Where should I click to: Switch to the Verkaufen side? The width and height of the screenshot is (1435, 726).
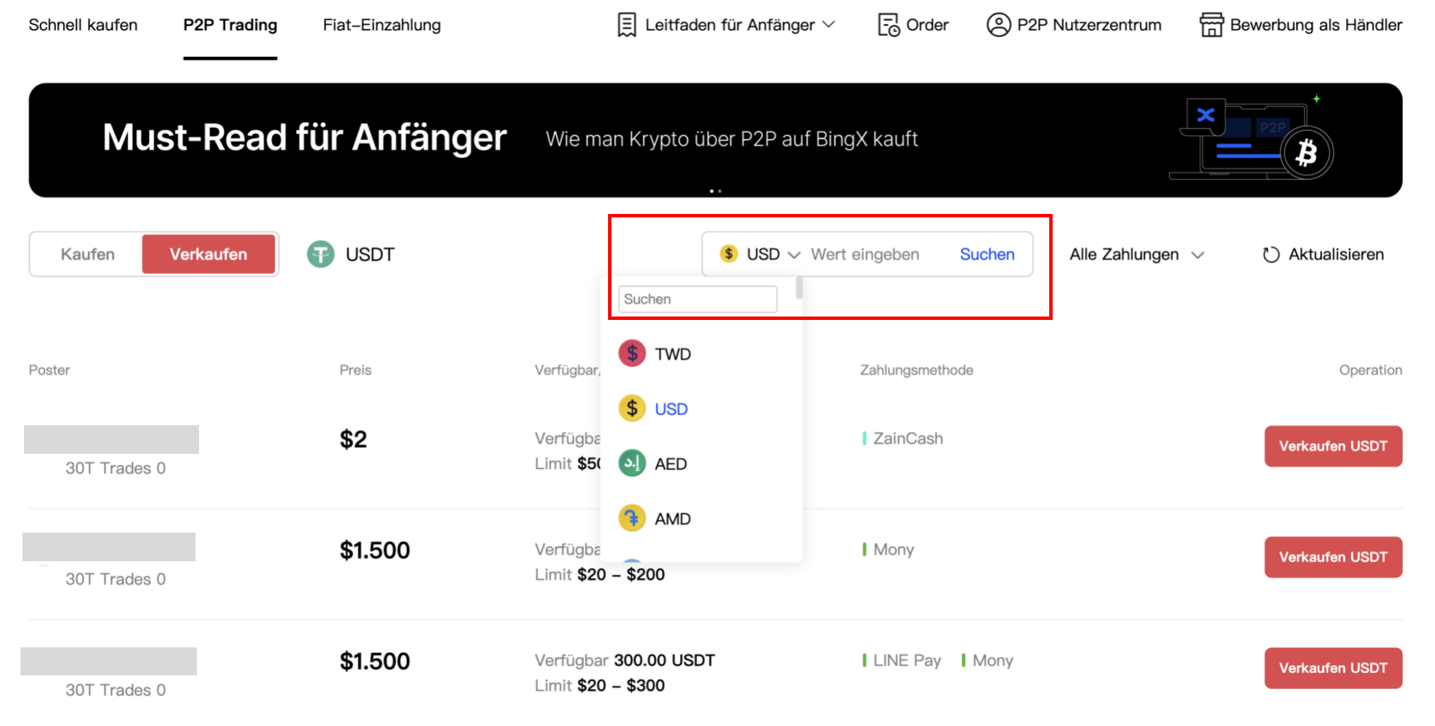[x=209, y=254]
